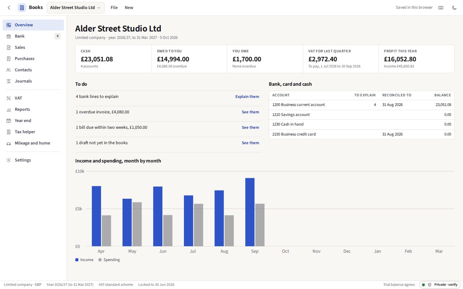Click the grey Spending legend dot

coord(100,260)
